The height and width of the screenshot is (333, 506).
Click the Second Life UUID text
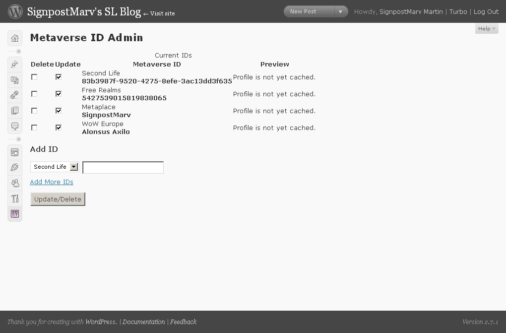tap(157, 81)
